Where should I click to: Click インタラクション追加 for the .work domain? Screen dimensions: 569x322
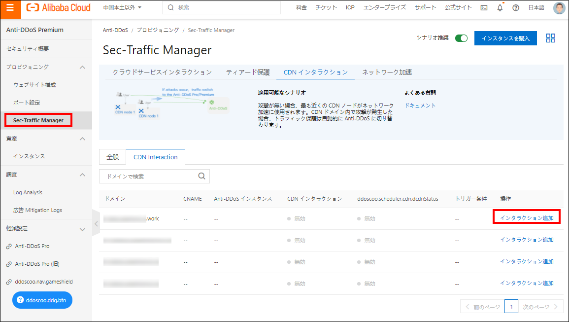pos(527,218)
